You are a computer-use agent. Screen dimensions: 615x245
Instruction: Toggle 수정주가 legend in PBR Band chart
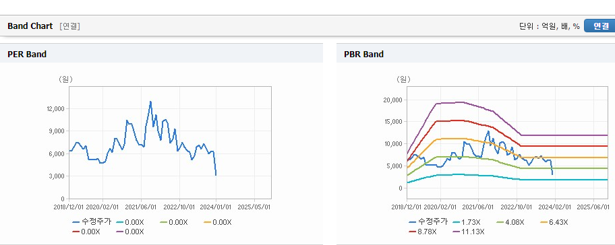428,222
